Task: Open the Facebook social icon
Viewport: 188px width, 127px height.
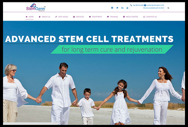Action: tap(112, 8)
